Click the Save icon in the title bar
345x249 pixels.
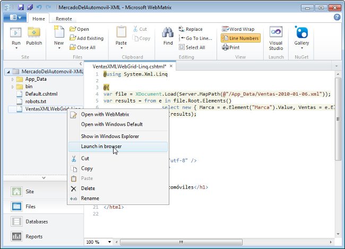[x=21, y=7]
